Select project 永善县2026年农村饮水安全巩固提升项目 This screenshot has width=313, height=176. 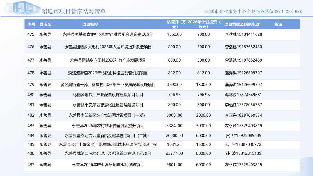tap(108, 126)
